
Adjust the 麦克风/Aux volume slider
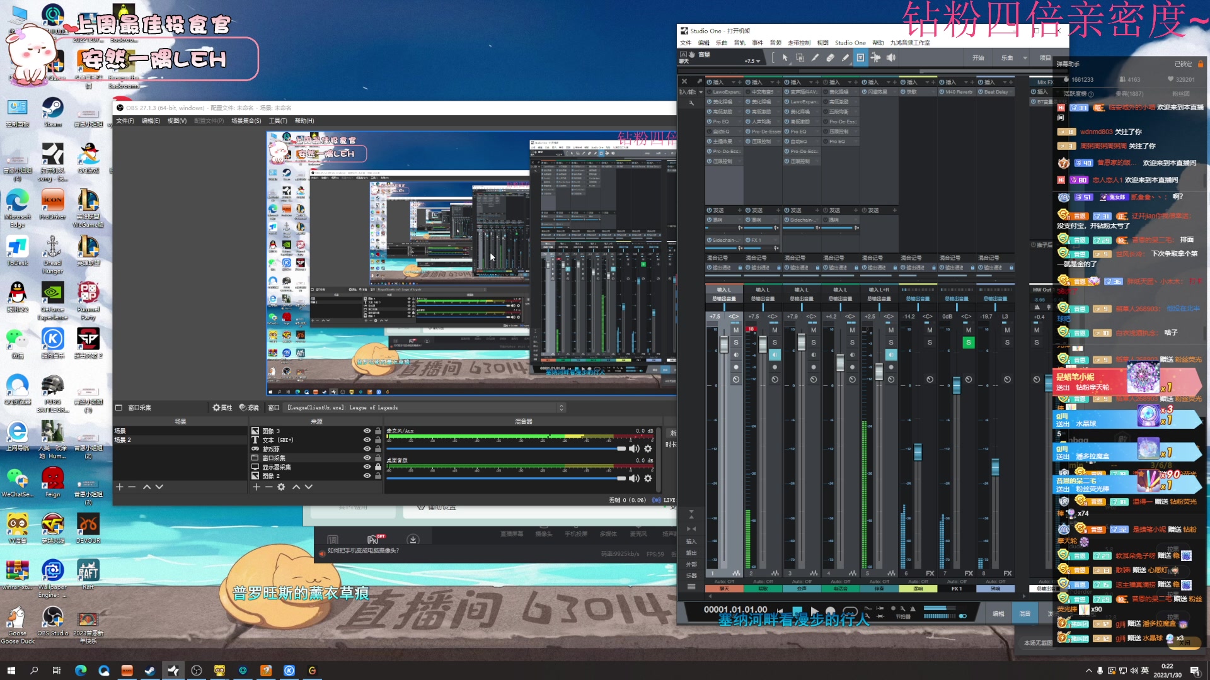click(621, 448)
